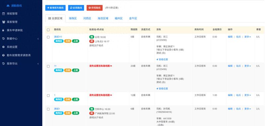The image size is (265, 126).
Task: Click the 途经[4]个站点 text
Action: (x=96, y=117)
